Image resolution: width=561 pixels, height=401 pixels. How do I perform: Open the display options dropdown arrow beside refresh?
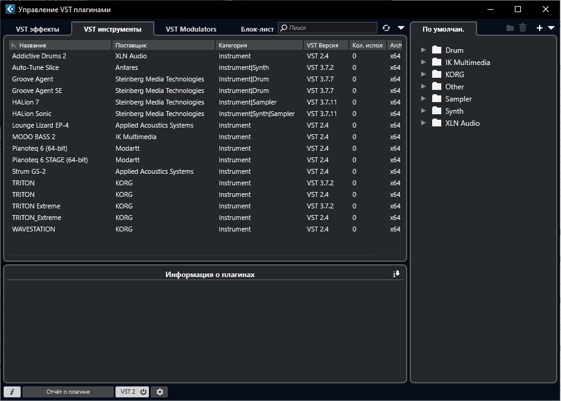[x=401, y=28]
